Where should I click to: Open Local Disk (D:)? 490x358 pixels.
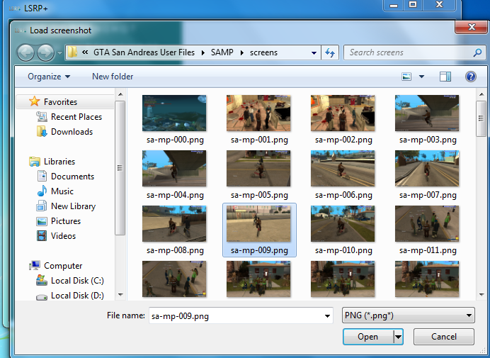coord(77,296)
